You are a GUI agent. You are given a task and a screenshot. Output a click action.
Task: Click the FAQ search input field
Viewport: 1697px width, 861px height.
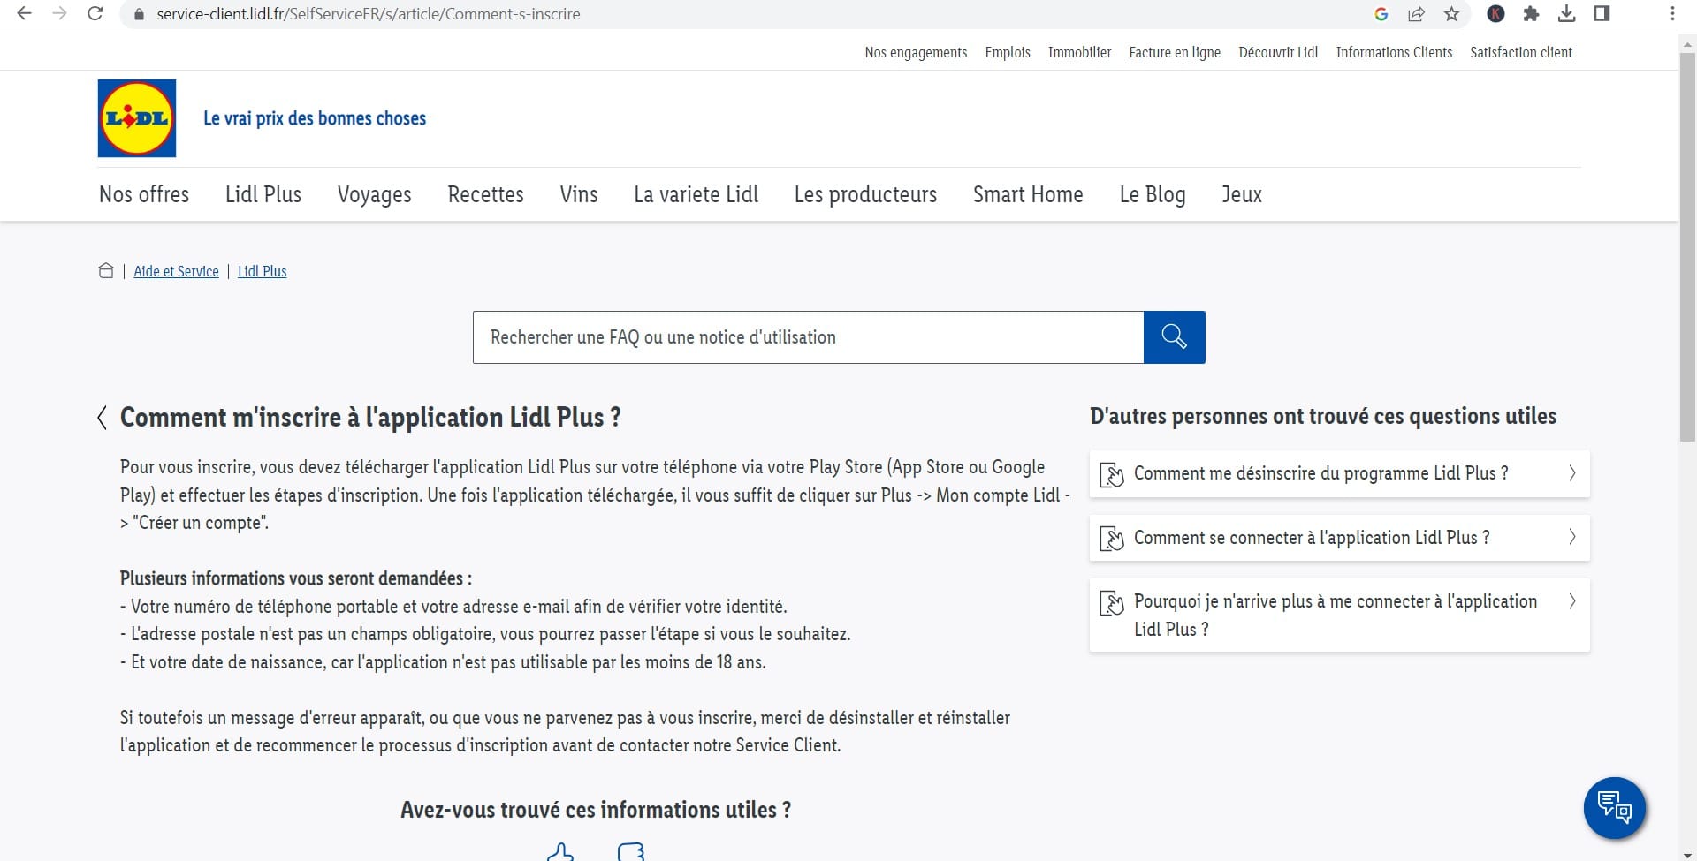coord(808,337)
